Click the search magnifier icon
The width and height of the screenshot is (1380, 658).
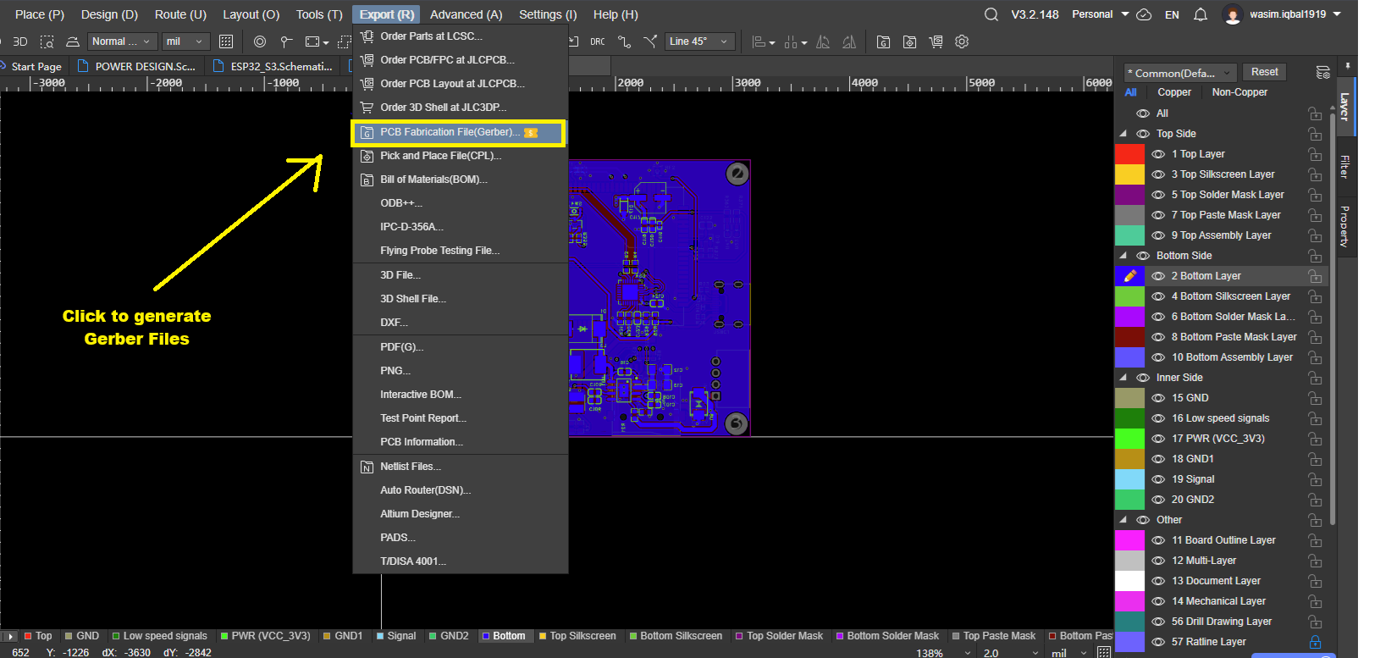tap(991, 14)
